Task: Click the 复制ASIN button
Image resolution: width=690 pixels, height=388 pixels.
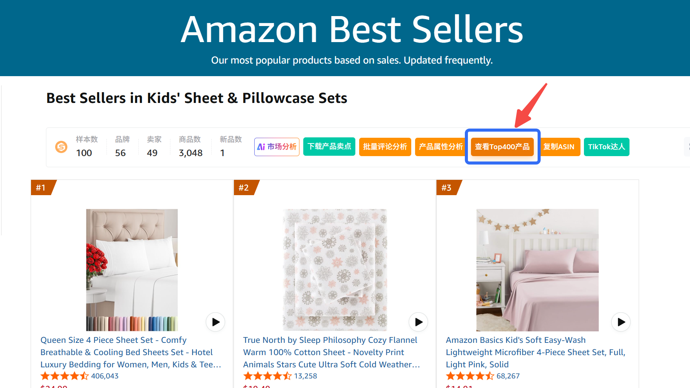Action: (x=559, y=147)
